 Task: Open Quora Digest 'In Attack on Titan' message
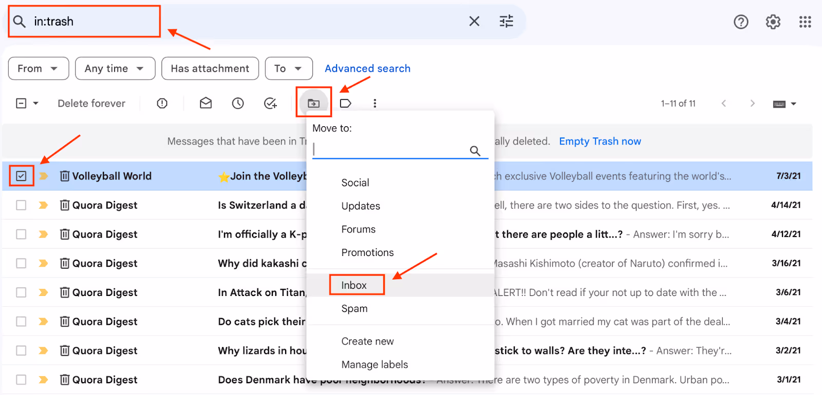[x=407, y=292]
